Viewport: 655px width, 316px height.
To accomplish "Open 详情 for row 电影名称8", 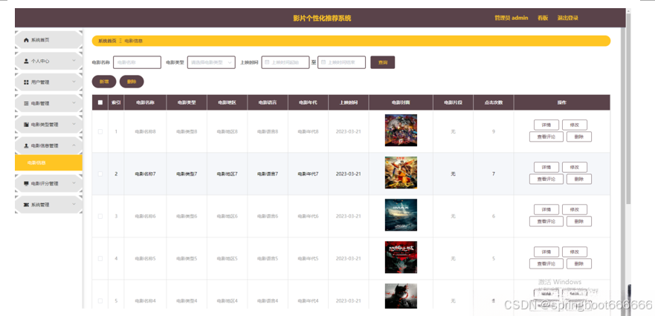I will pyautogui.click(x=546, y=125).
